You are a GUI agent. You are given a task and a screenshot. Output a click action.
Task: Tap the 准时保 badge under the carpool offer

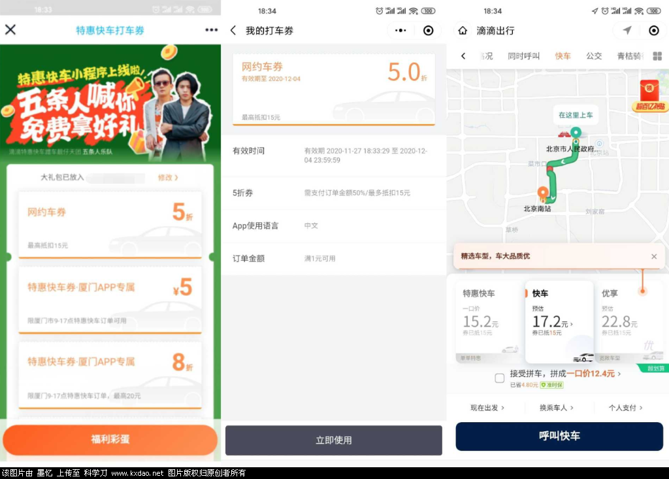pyautogui.click(x=551, y=385)
